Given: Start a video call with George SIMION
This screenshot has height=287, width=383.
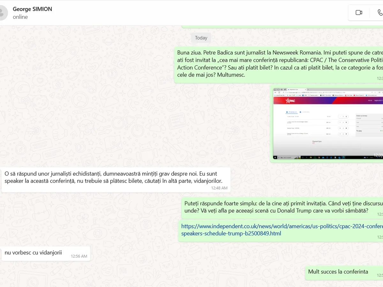Looking at the screenshot, I should (x=359, y=12).
